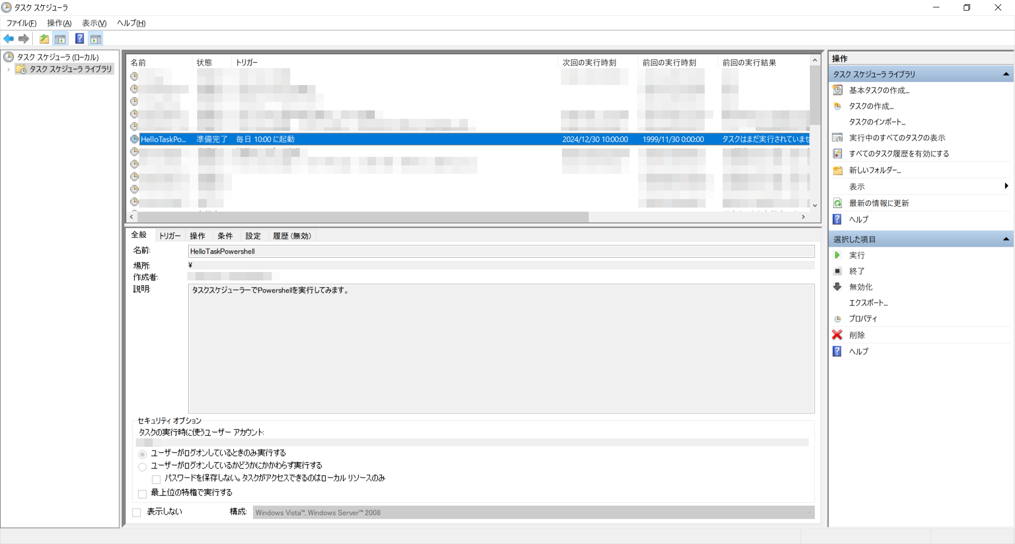Click the green Run (実行) icon
Screen dimensions: 1015x544
click(837, 255)
